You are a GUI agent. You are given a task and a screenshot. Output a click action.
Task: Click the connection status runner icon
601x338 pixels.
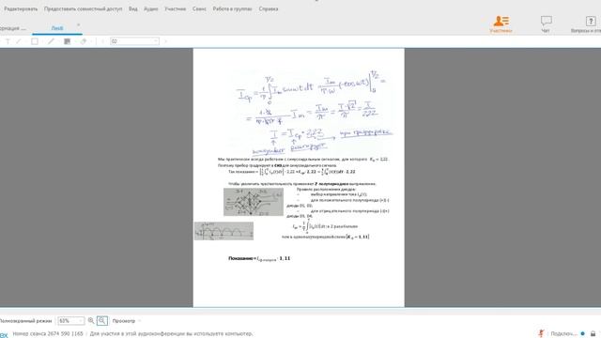click(541, 334)
